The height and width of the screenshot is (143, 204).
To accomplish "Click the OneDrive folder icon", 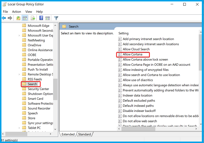I will click(24, 45).
